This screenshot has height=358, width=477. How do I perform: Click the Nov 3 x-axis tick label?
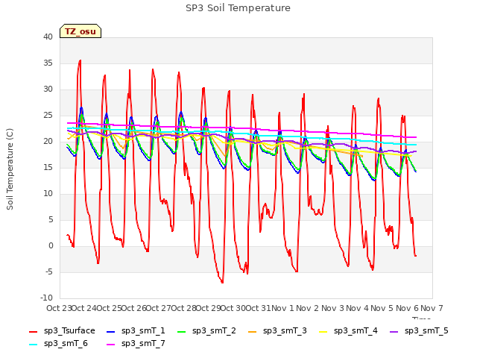click(x=332, y=308)
